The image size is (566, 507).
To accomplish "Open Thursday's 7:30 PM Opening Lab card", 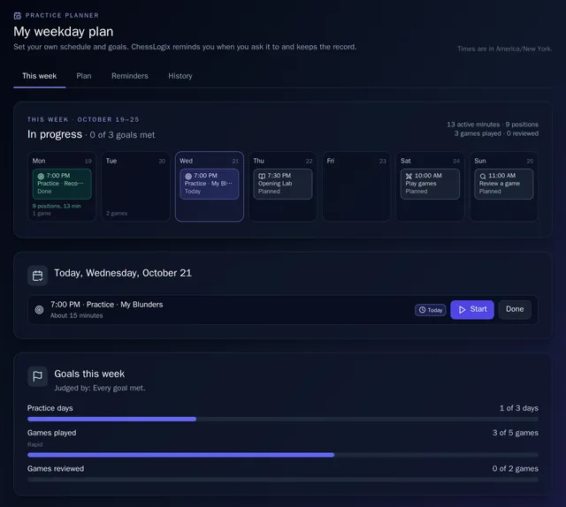I will pos(283,184).
